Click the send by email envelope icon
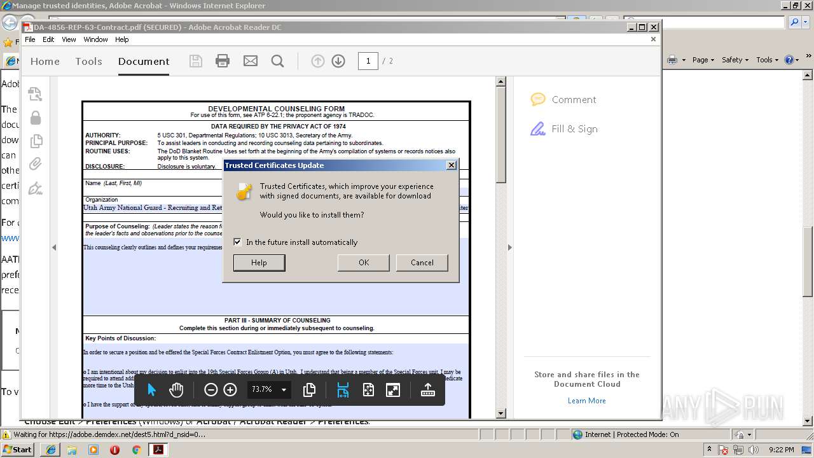The image size is (814, 458). coord(251,61)
